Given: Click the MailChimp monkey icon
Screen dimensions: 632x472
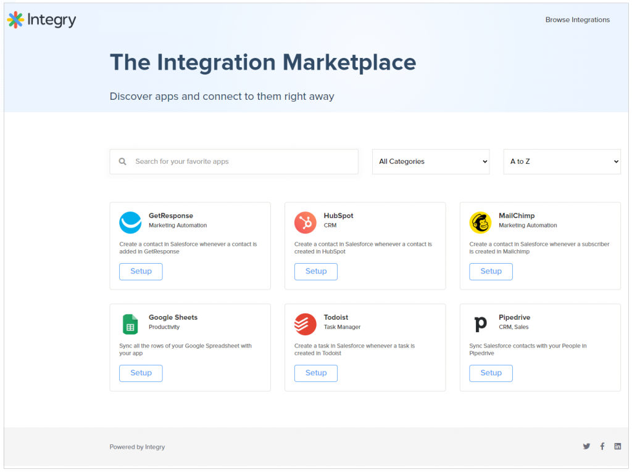Looking at the screenshot, I should click(x=480, y=222).
